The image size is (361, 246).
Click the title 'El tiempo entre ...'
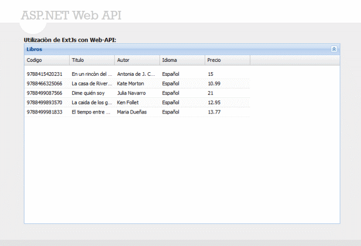pos(91,112)
